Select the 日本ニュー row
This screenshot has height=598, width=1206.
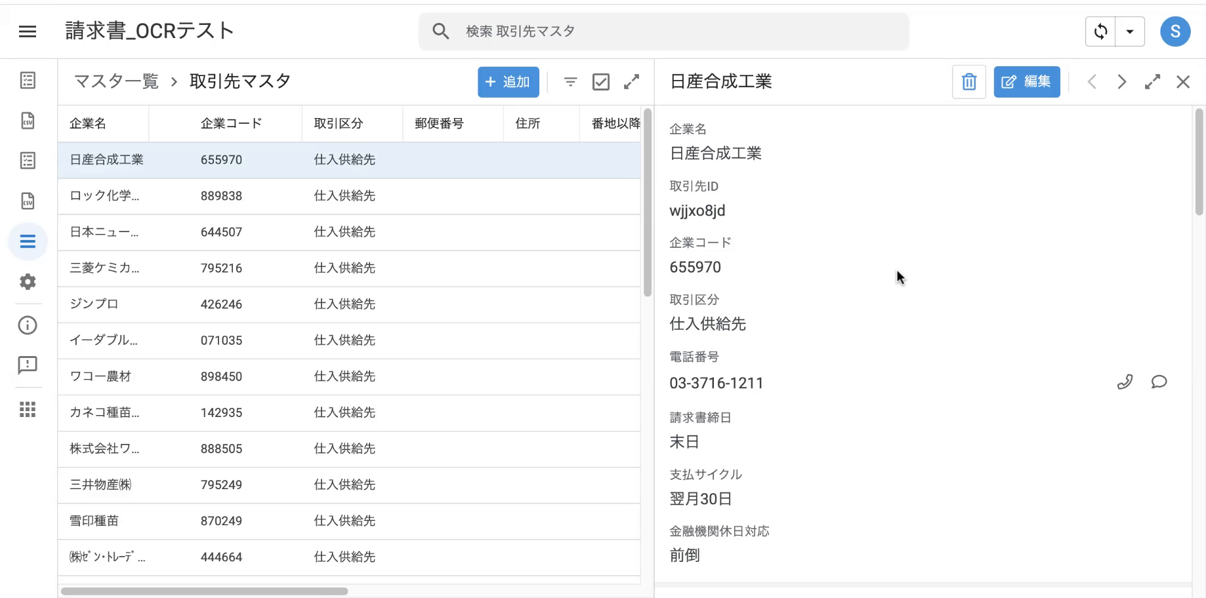click(x=349, y=232)
